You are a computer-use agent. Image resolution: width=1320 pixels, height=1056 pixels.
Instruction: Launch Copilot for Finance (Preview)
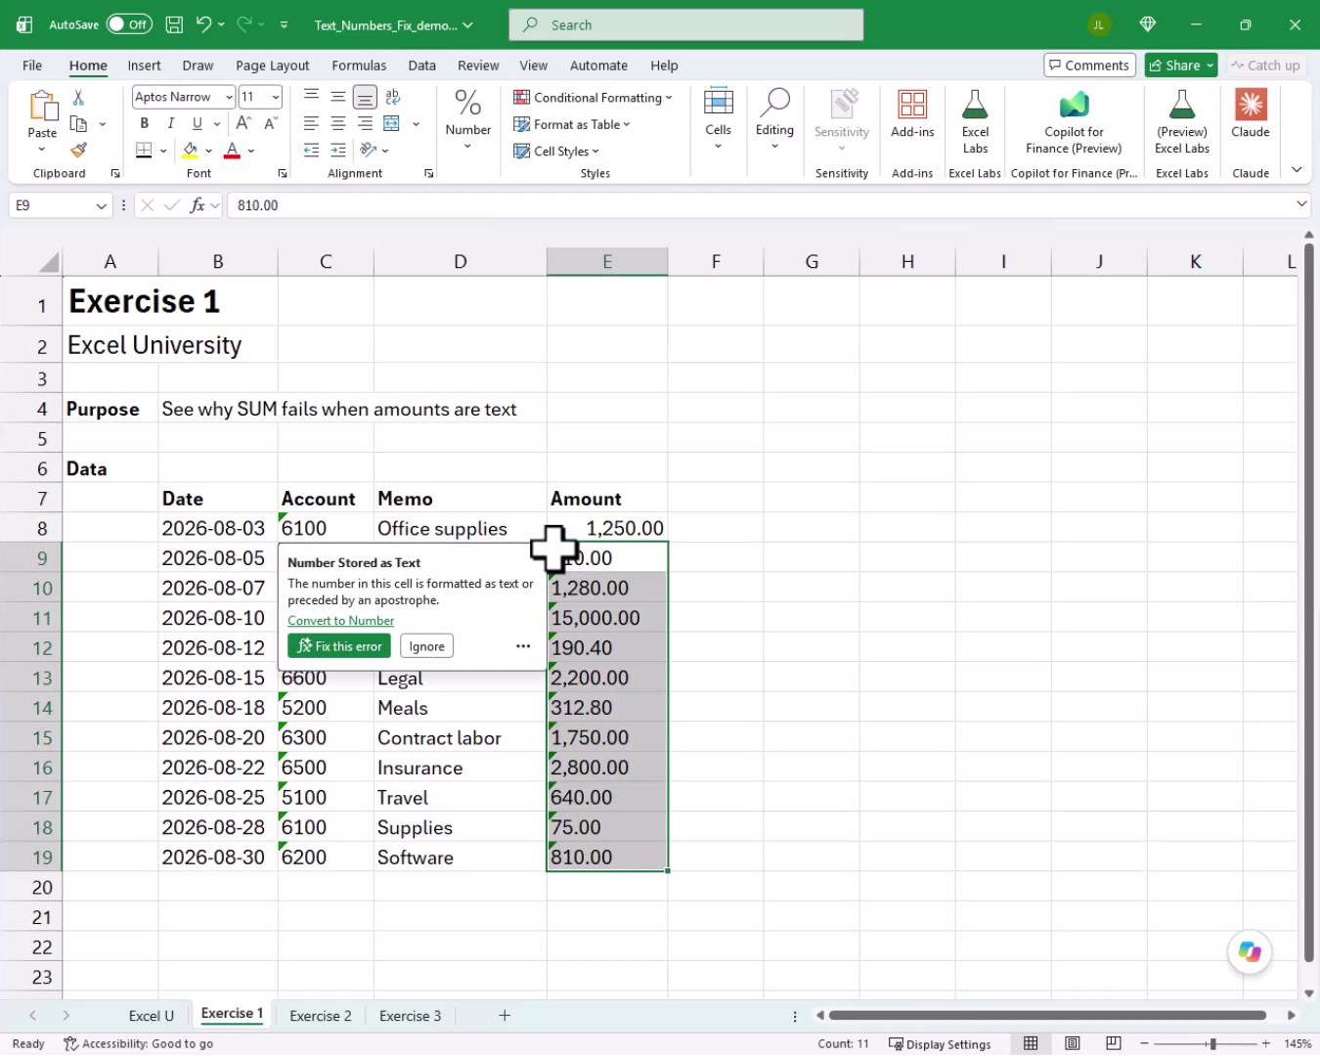1074,122
